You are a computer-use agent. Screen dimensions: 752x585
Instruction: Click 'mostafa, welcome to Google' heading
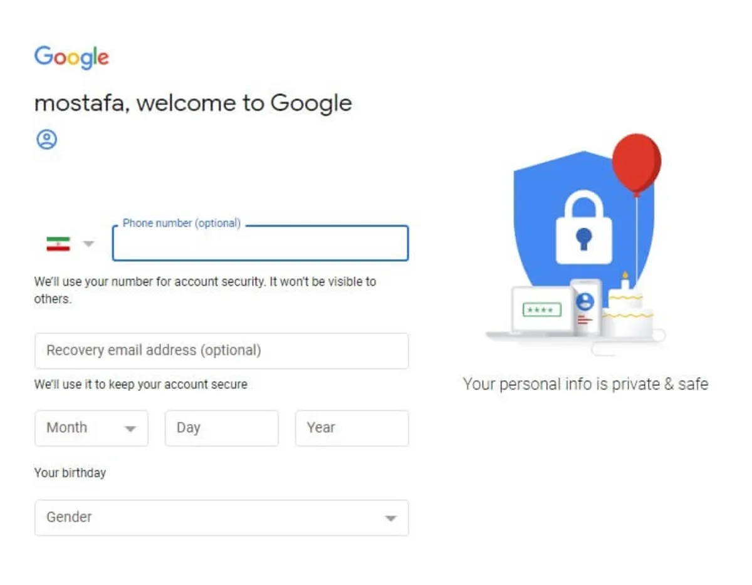(193, 103)
